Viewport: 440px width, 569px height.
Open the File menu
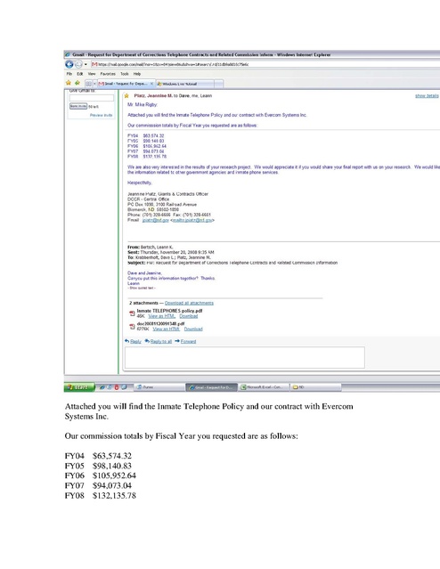pos(69,74)
